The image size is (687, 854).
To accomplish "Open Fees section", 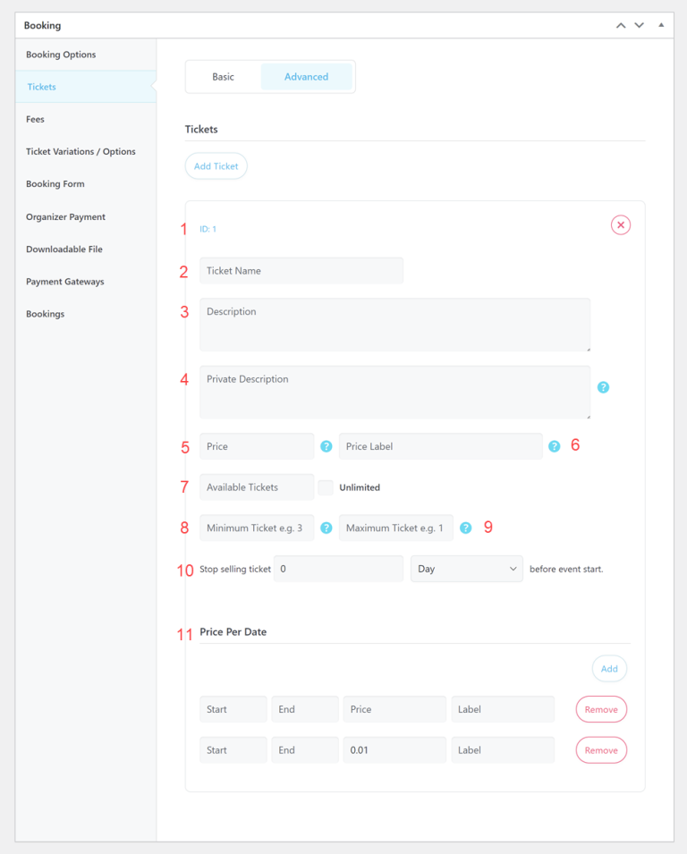I will [x=86, y=119].
